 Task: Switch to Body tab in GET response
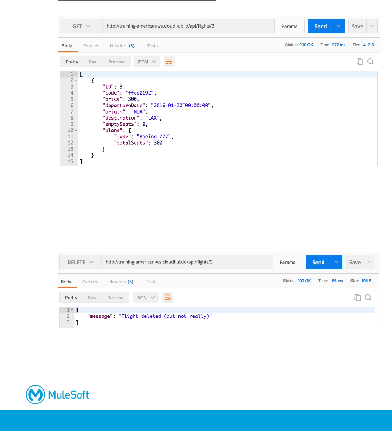[x=67, y=46]
